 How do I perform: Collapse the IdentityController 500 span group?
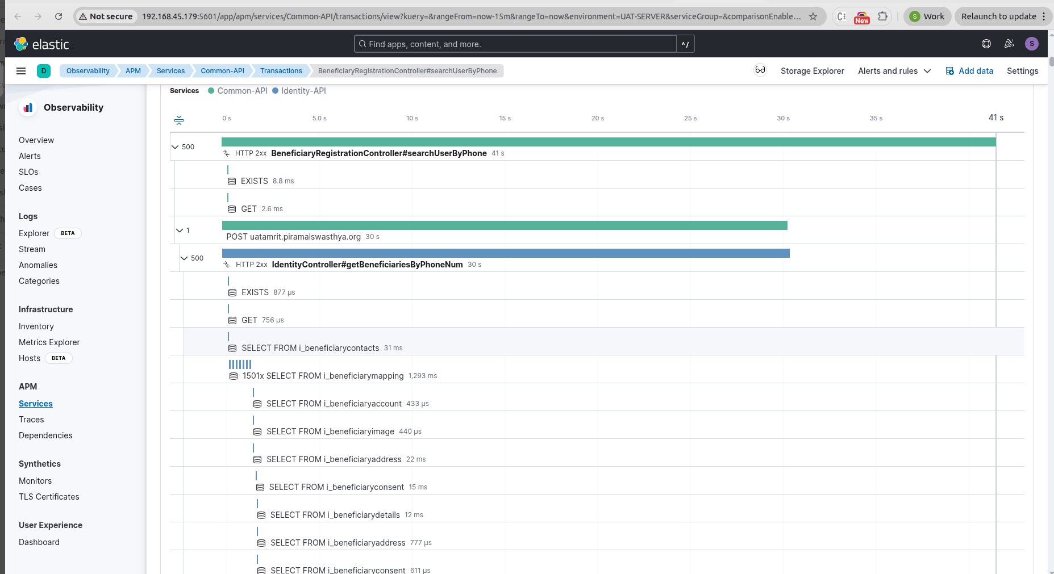tap(184, 258)
